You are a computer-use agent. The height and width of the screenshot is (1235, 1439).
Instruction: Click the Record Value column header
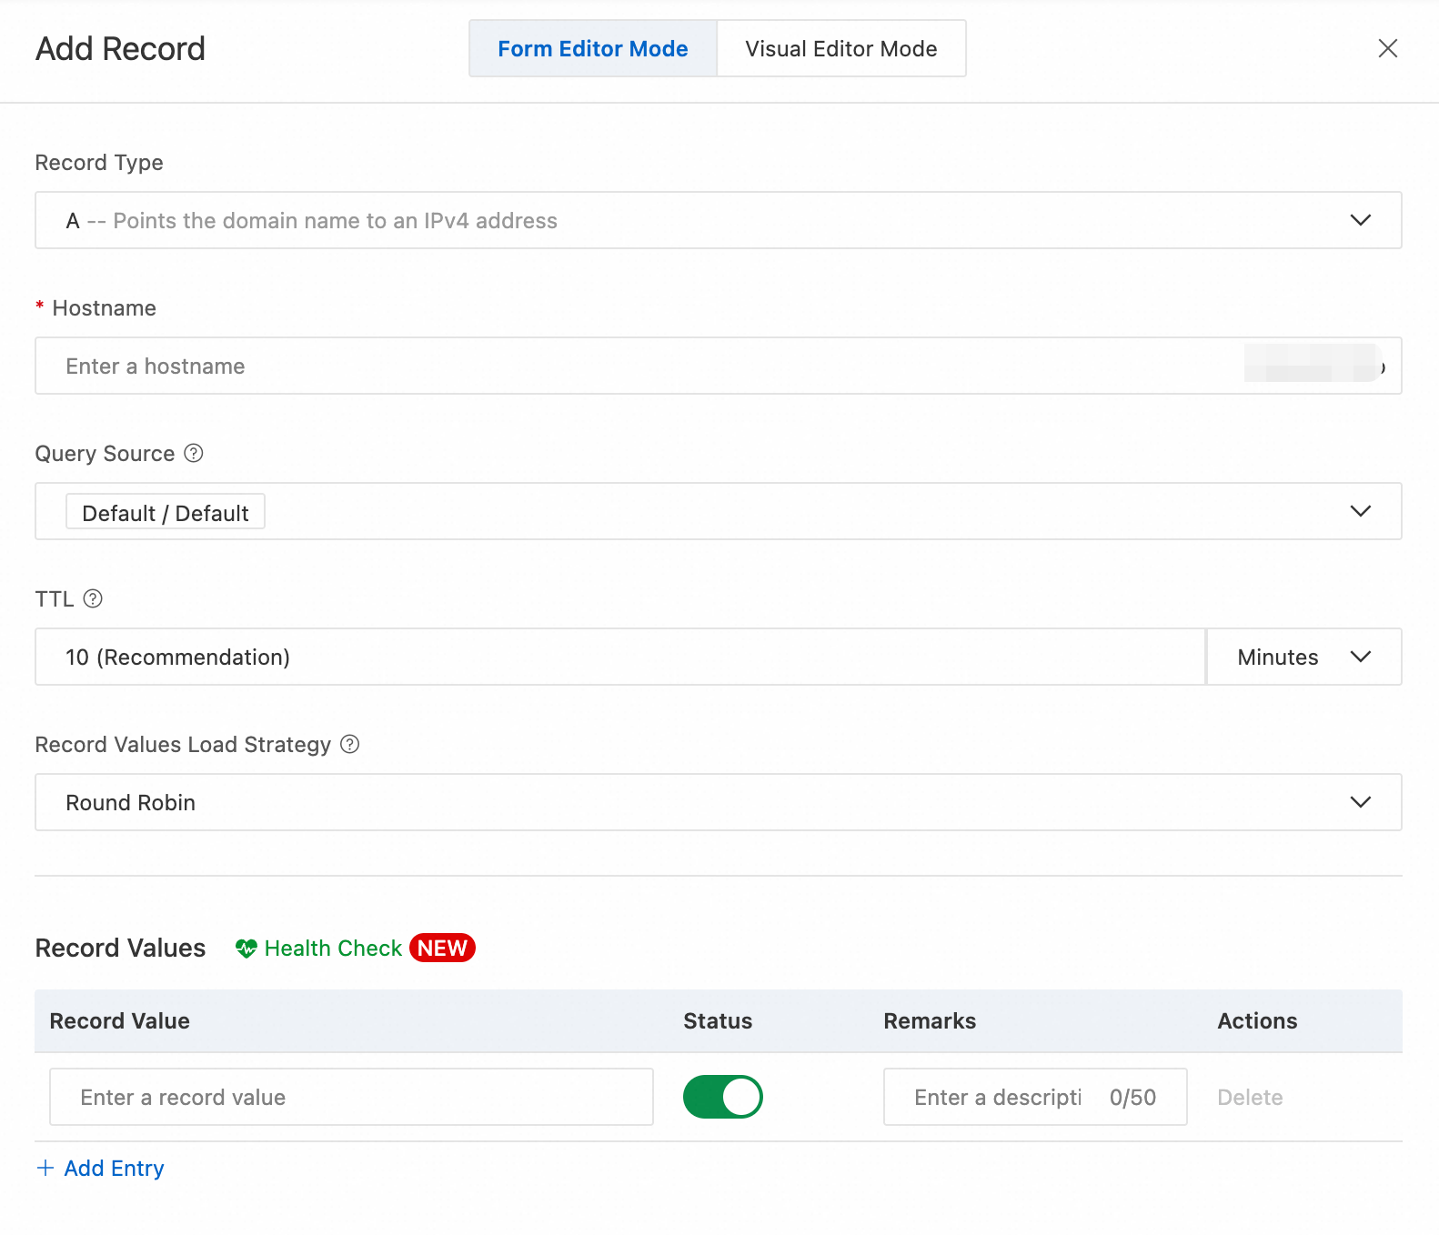point(120,1021)
